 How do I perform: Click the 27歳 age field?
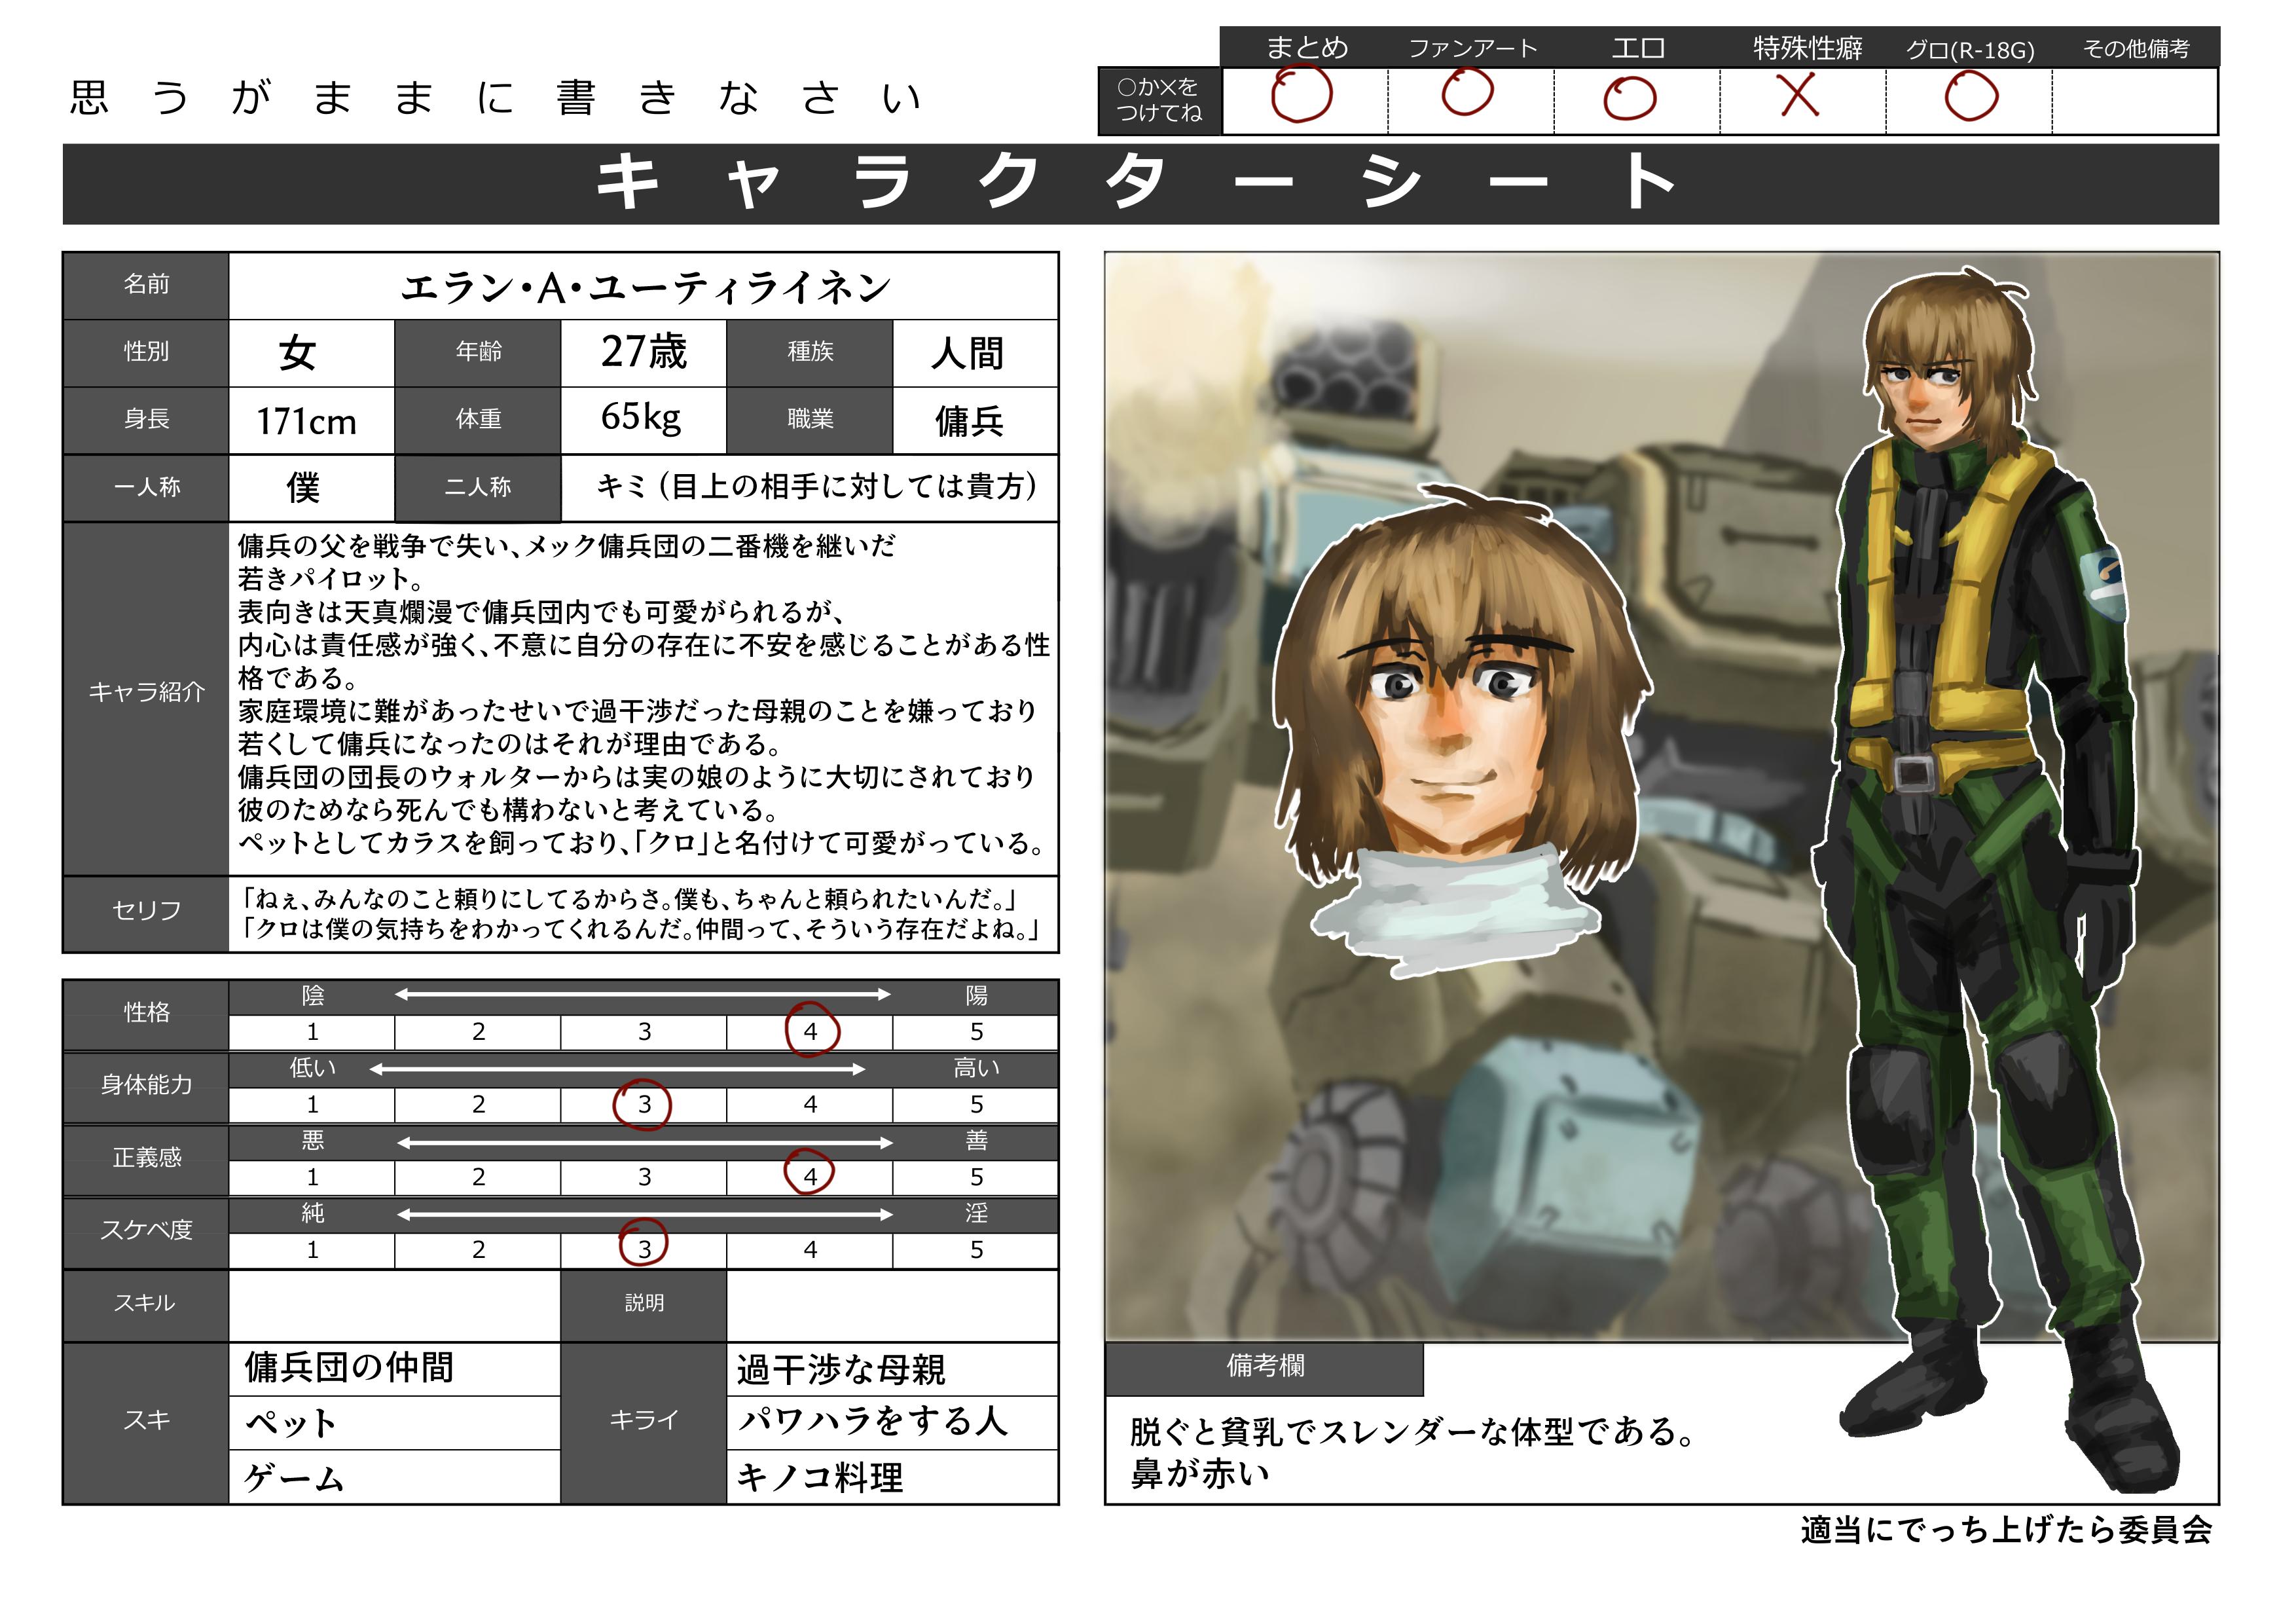tap(643, 353)
